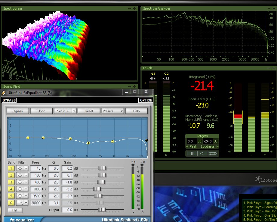Select EQ curve node 6

[146, 140]
